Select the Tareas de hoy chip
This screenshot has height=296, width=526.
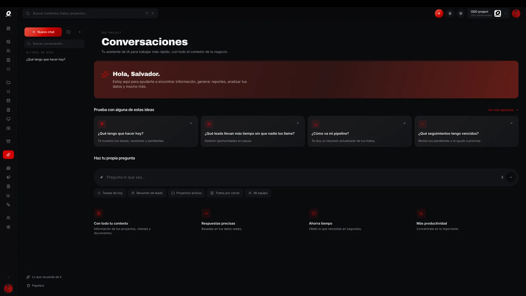coord(110,193)
